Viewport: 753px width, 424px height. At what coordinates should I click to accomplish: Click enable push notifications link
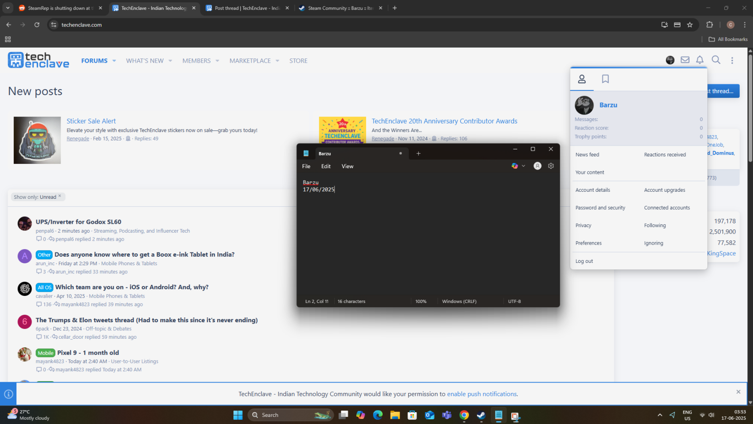tap(482, 394)
